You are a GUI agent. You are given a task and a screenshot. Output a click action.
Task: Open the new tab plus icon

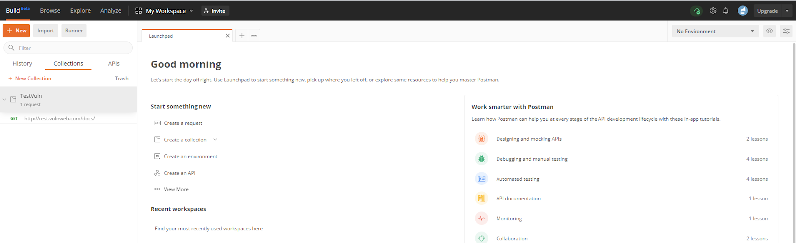[x=242, y=36]
